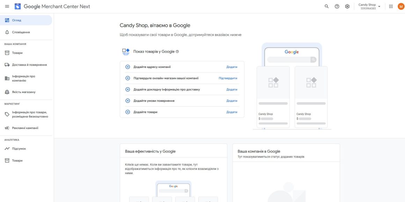Click Підтвердити for online store
The image size is (405, 202).
point(228,78)
